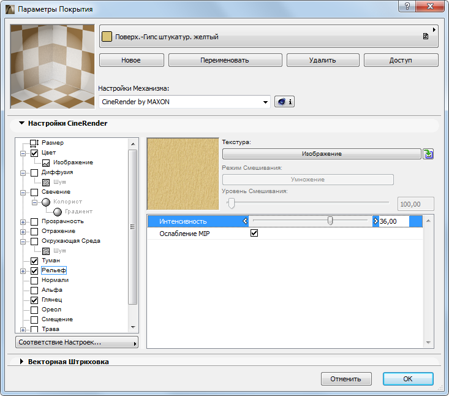
Task: Click the Размер size icon in tree
Action: click(34, 143)
